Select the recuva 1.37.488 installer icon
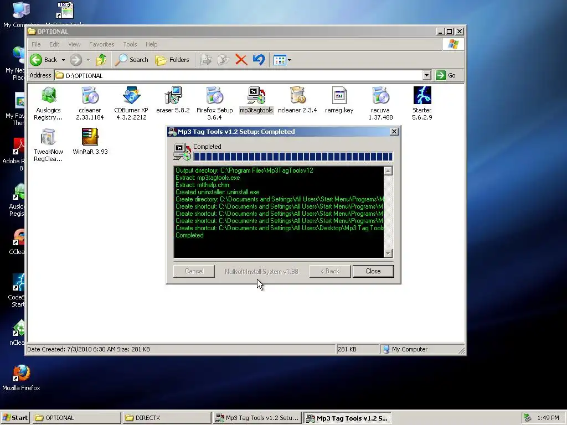This screenshot has width=567, height=425. [x=380, y=96]
